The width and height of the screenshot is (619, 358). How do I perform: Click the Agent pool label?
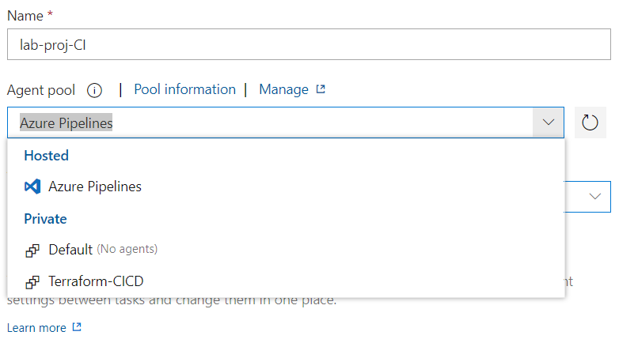[41, 90]
